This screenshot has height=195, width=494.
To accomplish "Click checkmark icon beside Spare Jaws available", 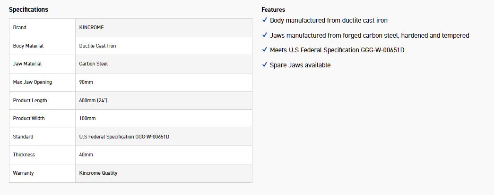I will [264, 65].
